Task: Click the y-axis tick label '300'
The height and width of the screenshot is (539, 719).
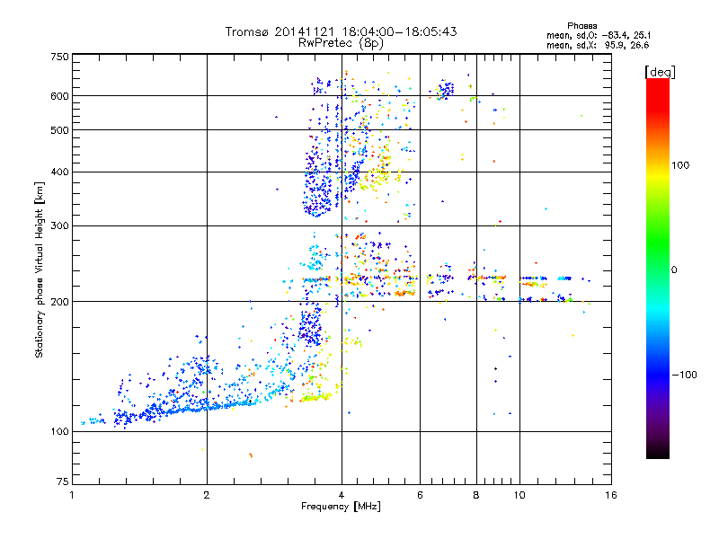Action: [59, 226]
